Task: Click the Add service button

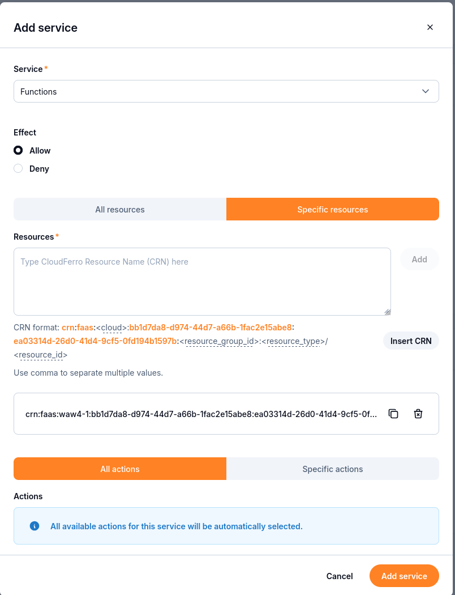Action: (x=404, y=576)
